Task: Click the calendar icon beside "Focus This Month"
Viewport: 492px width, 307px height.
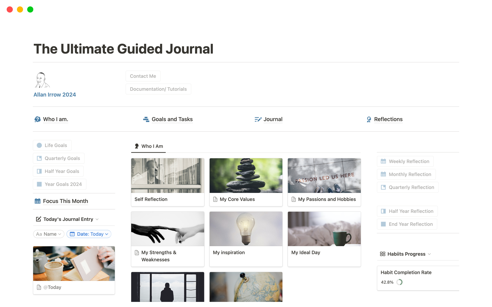Action: click(x=37, y=201)
